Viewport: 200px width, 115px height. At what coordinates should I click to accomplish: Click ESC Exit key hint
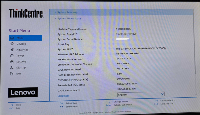click(14, 108)
